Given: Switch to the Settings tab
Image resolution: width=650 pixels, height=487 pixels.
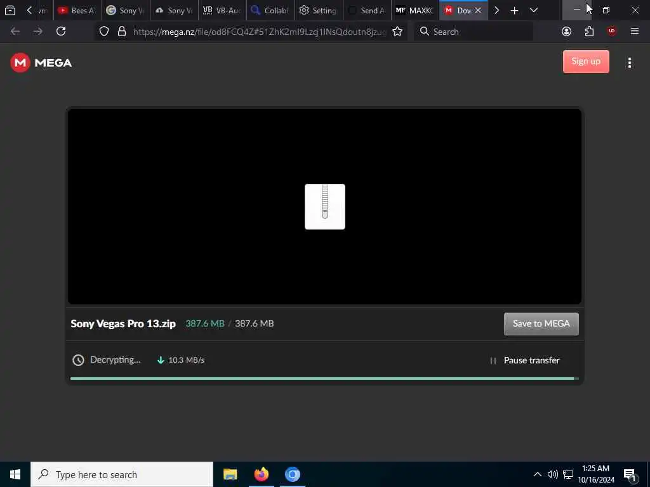Looking at the screenshot, I should pos(319,10).
